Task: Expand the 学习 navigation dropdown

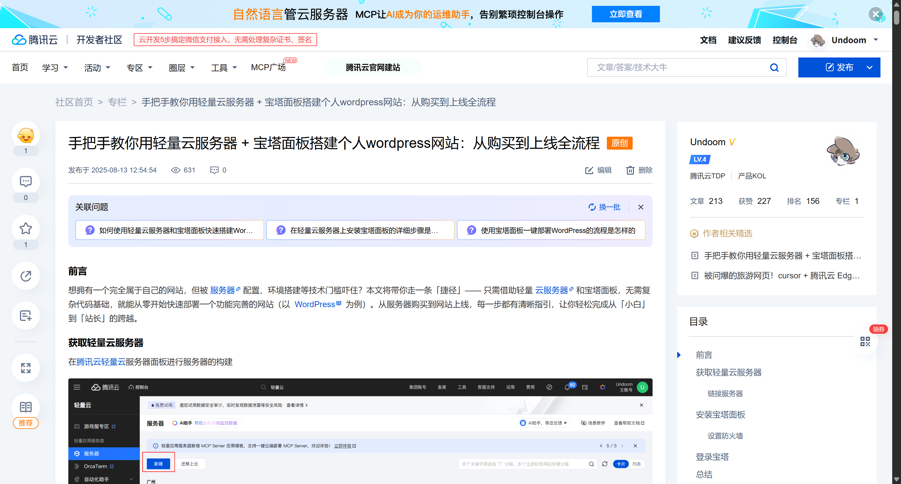Action: point(55,67)
